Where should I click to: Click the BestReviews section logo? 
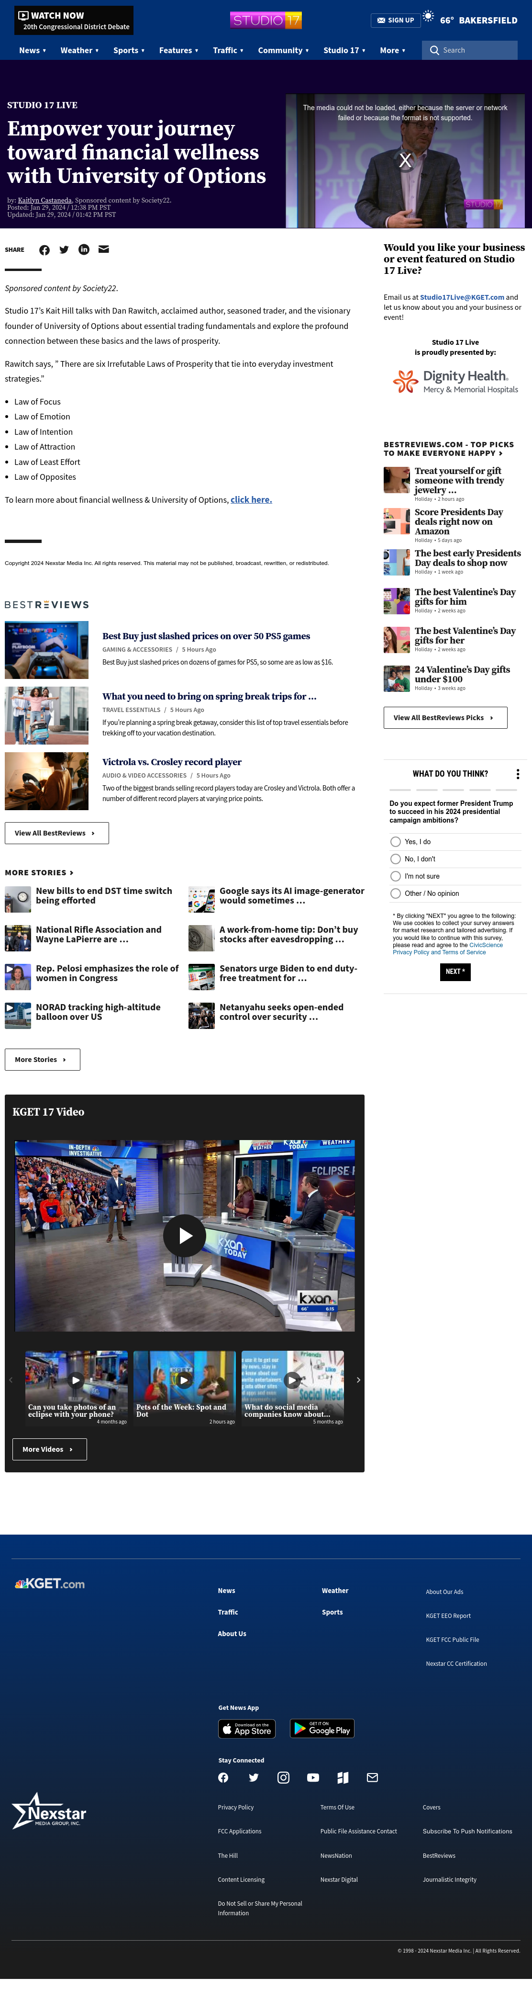click(x=47, y=605)
